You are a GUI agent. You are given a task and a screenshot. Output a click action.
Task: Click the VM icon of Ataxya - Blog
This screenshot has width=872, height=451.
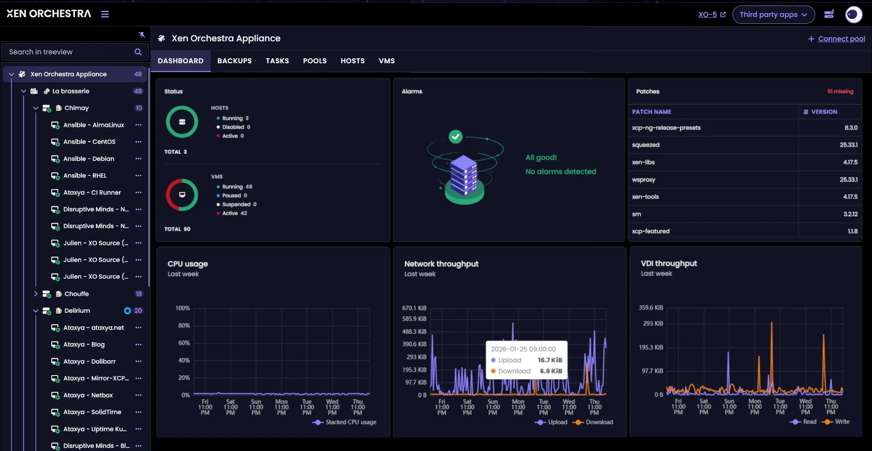[55, 345]
